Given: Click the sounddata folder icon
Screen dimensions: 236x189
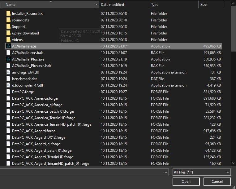Looking at the screenshot, I should (x=8, y=20).
